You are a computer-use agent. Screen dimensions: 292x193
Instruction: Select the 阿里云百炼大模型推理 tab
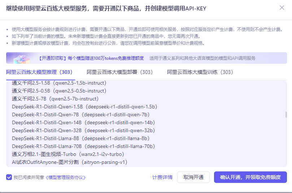point(39,72)
